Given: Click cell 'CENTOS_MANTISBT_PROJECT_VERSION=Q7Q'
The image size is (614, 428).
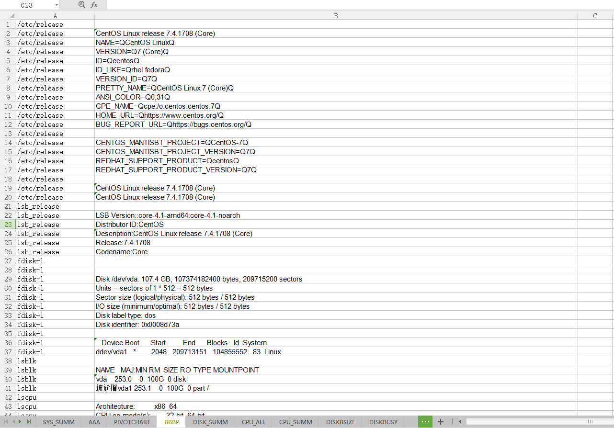Looking at the screenshot, I should pyautogui.click(x=336, y=152).
